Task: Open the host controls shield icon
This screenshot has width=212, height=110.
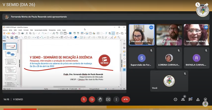Action: pyautogui.click(x=205, y=100)
